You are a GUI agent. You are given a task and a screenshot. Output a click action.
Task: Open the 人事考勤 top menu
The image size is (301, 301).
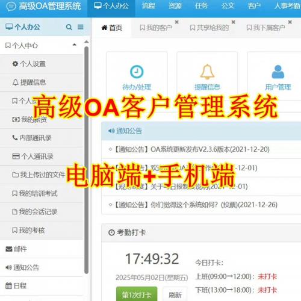287,6
